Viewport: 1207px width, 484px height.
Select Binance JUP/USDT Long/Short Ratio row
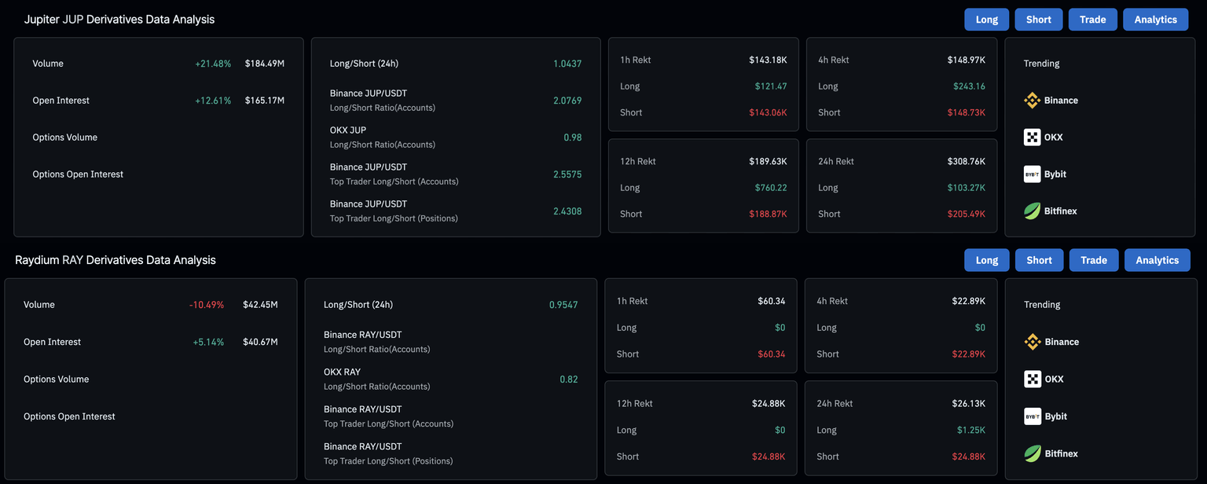point(455,100)
